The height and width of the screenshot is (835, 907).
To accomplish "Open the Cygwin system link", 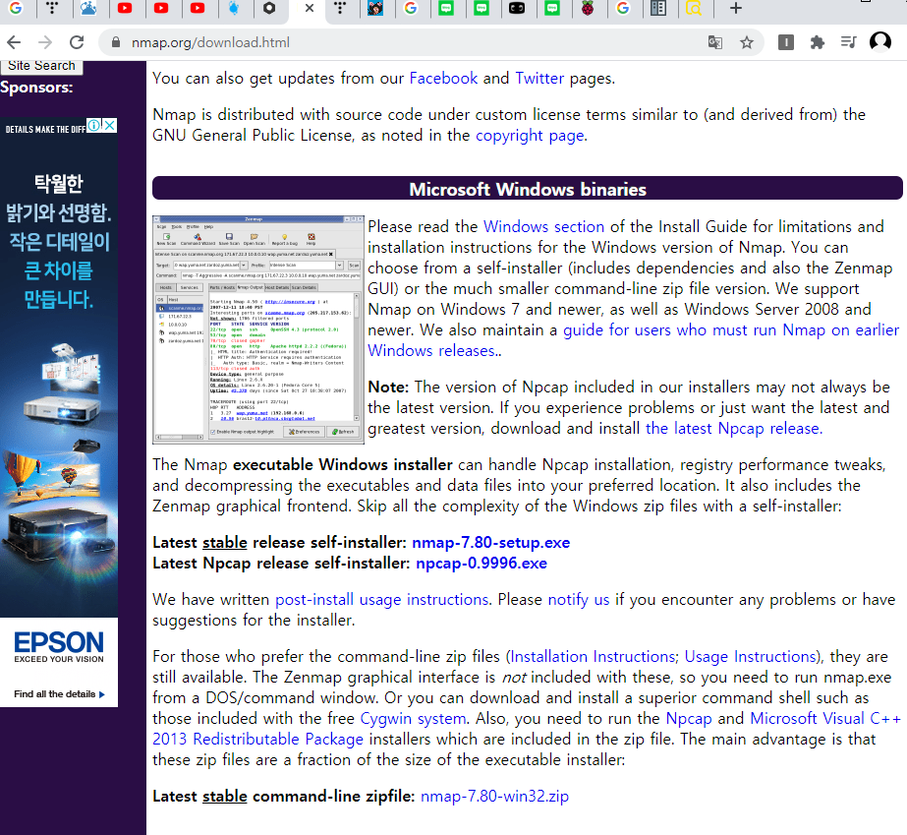I will pos(413,719).
